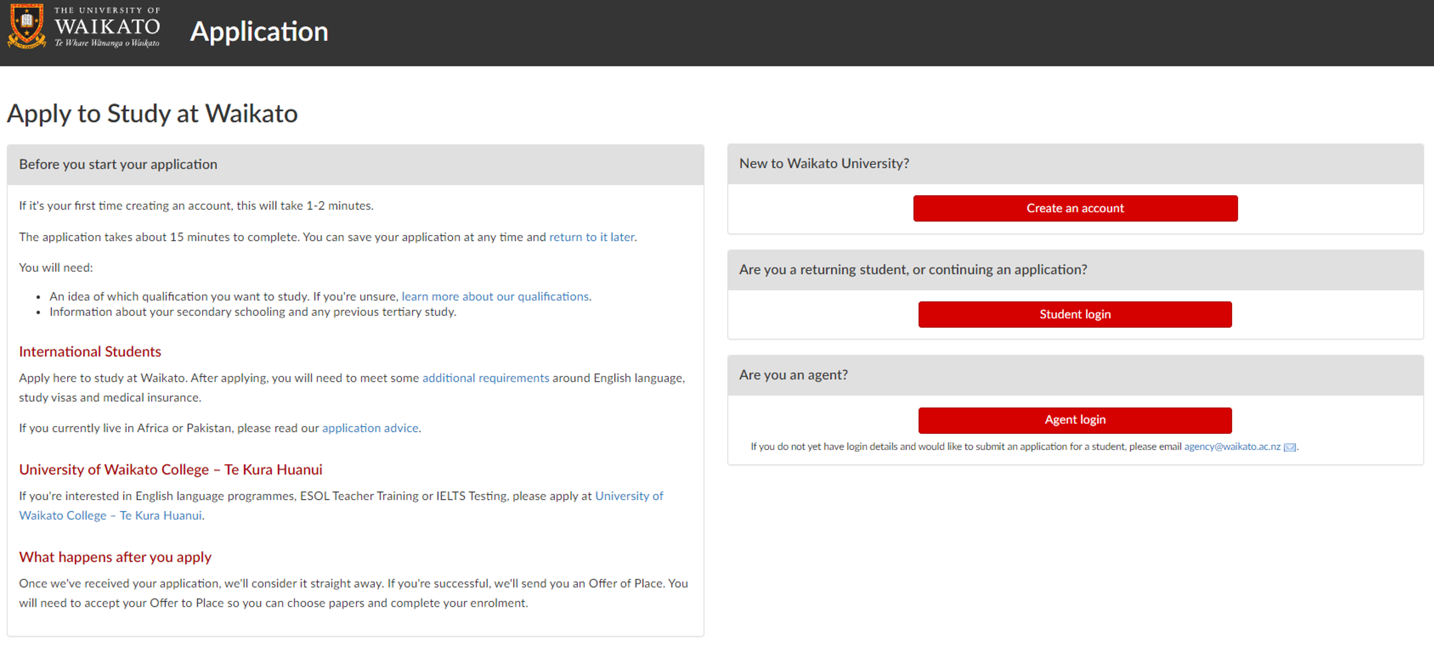
Task: Click the 'New to Waikato University?' header
Action: pyautogui.click(x=1075, y=163)
